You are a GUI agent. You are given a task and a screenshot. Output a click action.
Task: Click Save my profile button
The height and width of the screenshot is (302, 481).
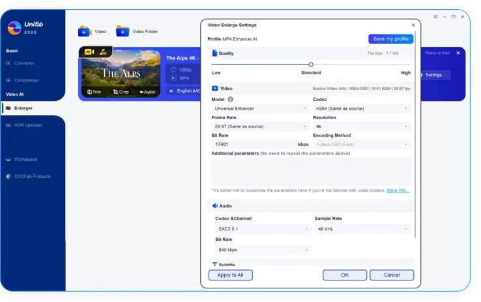(x=390, y=39)
